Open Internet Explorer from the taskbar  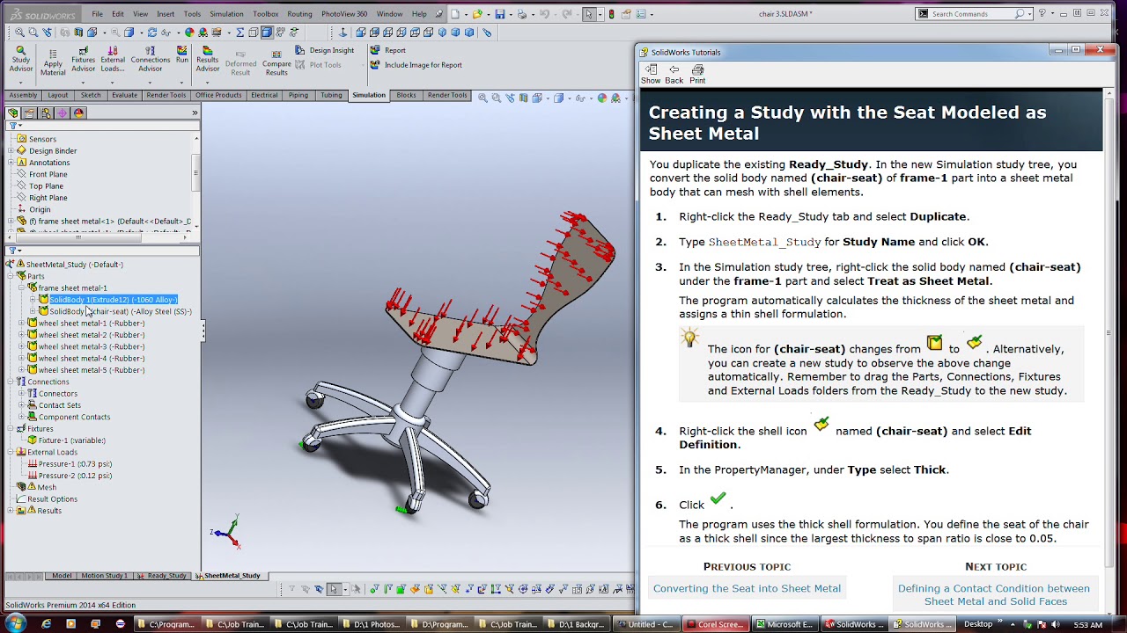[46, 624]
